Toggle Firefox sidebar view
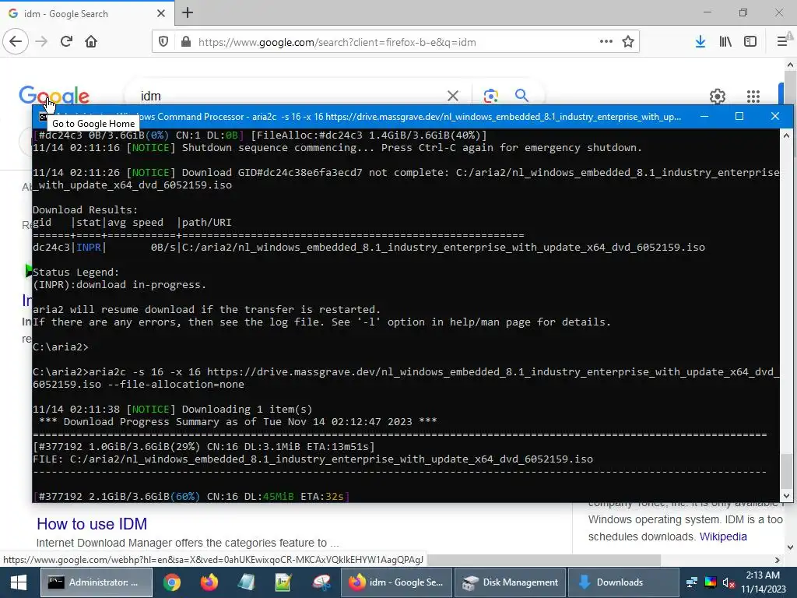 [x=750, y=42]
